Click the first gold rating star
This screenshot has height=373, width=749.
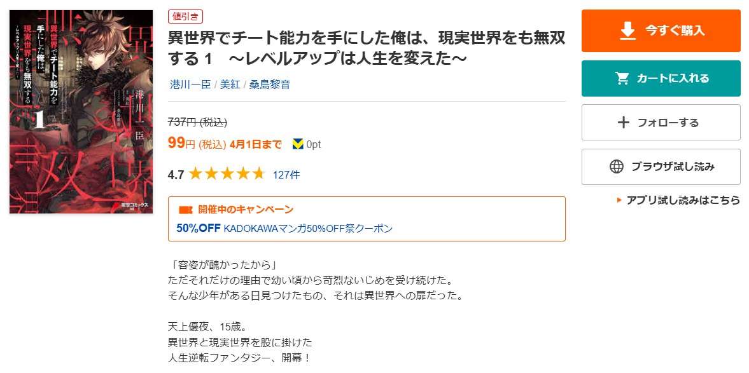click(x=195, y=172)
